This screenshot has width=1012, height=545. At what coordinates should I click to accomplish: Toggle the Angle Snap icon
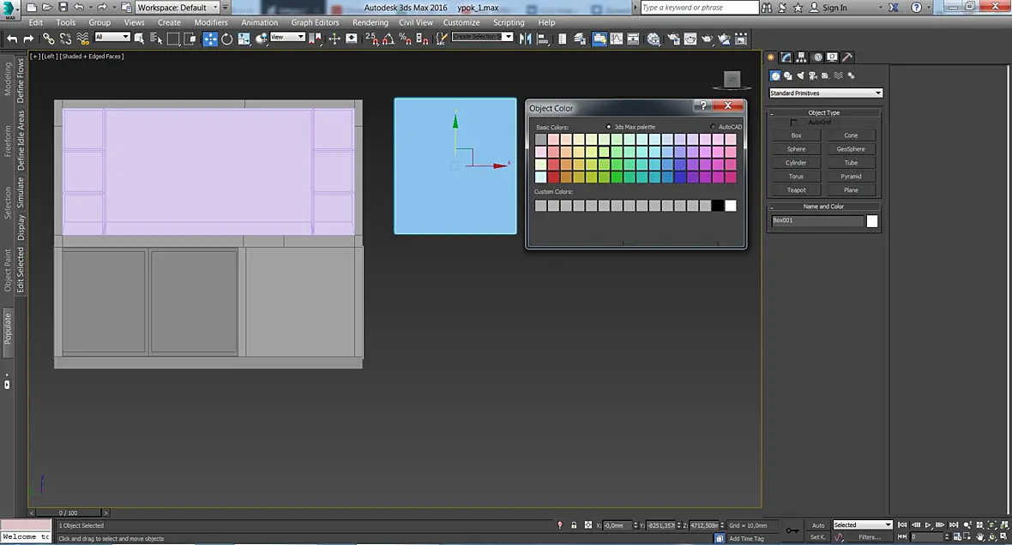pyautogui.click(x=389, y=39)
